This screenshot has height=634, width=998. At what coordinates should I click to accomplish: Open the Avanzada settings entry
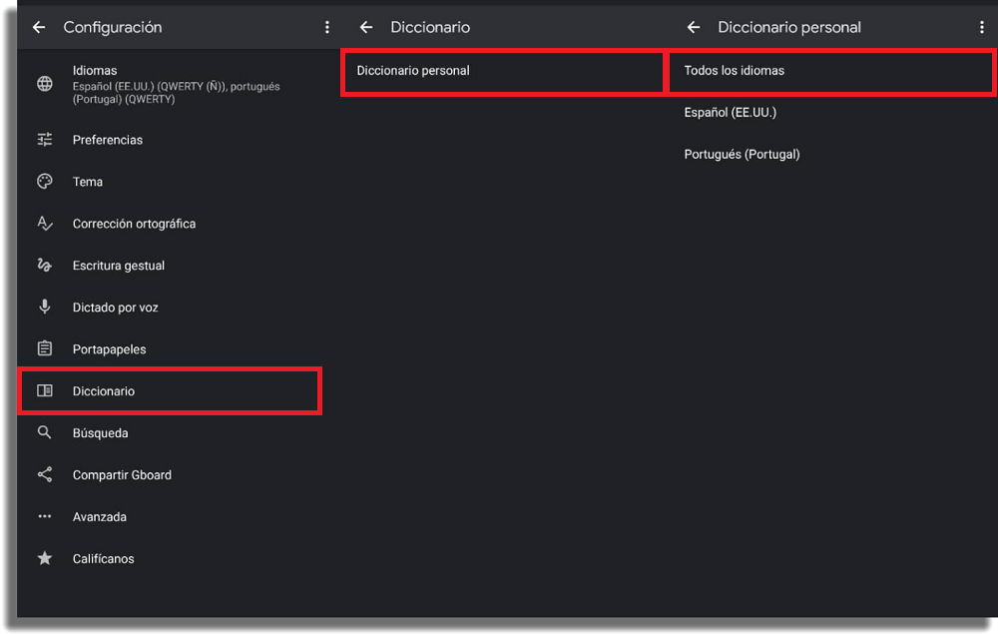point(169,516)
